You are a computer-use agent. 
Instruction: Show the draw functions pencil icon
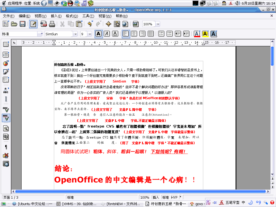tap(6, 71)
